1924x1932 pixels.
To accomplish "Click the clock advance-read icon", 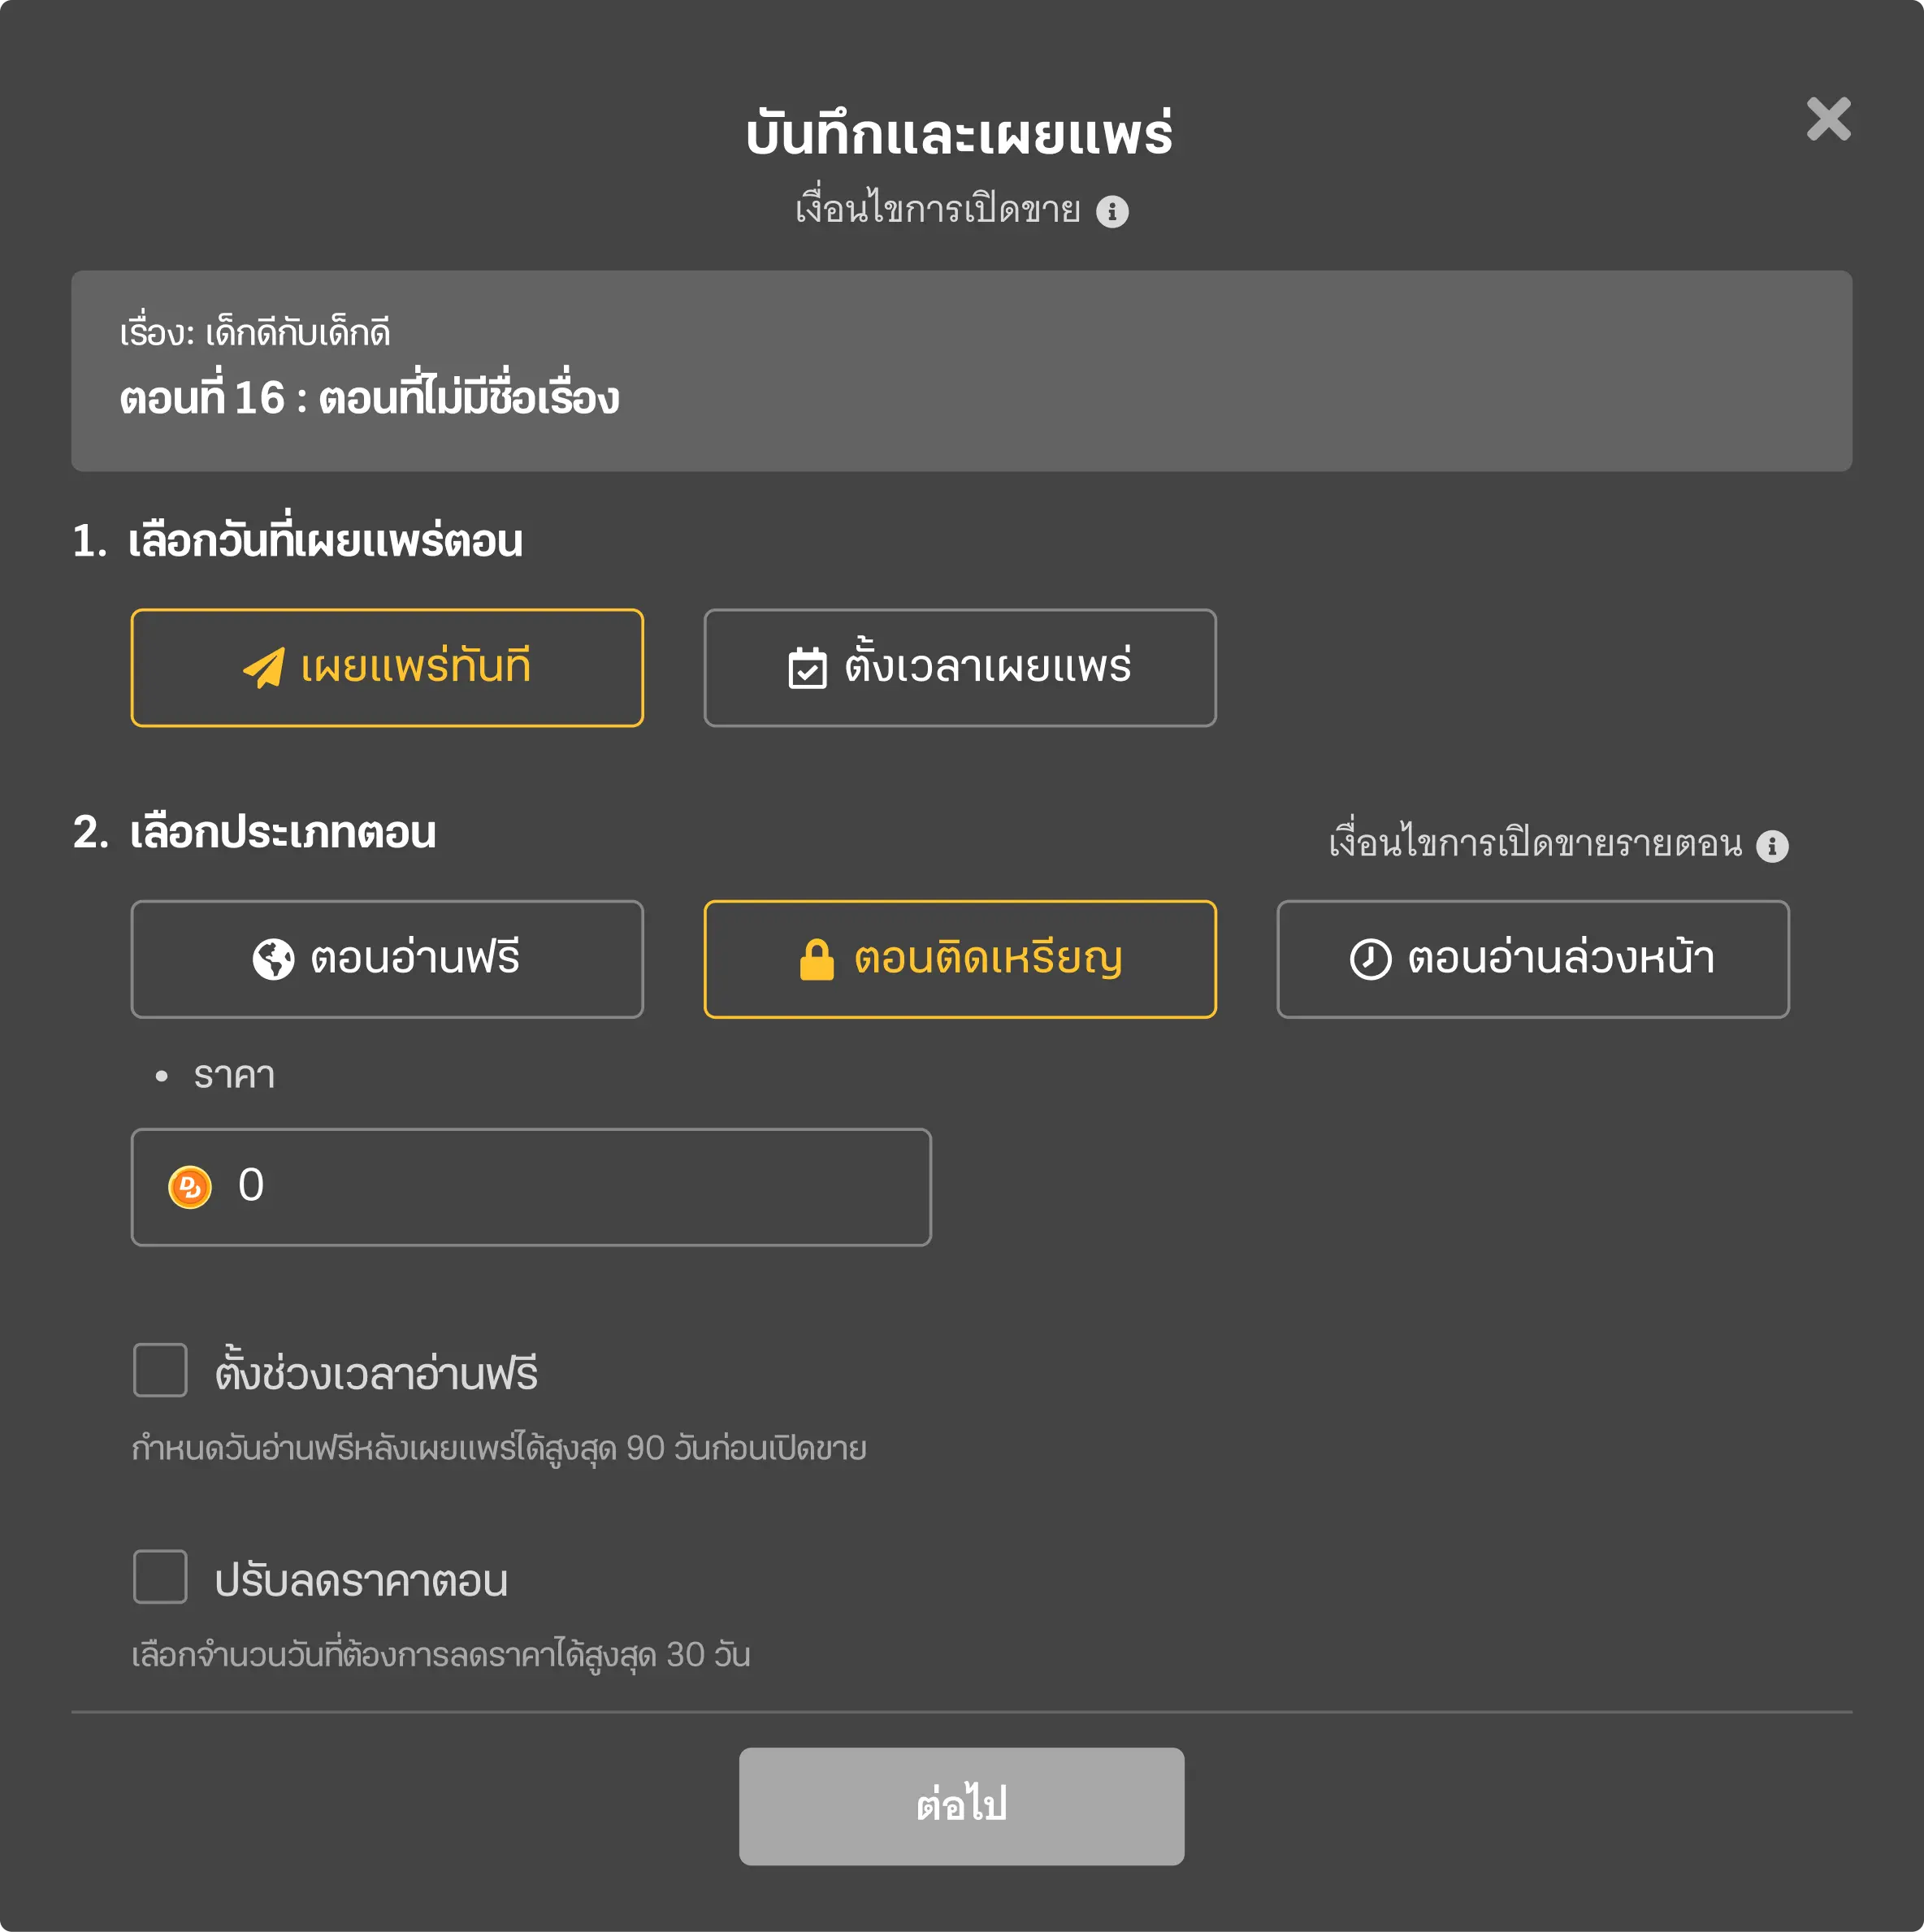I will point(1370,960).
